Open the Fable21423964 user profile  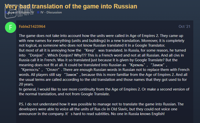click(x=32, y=26)
